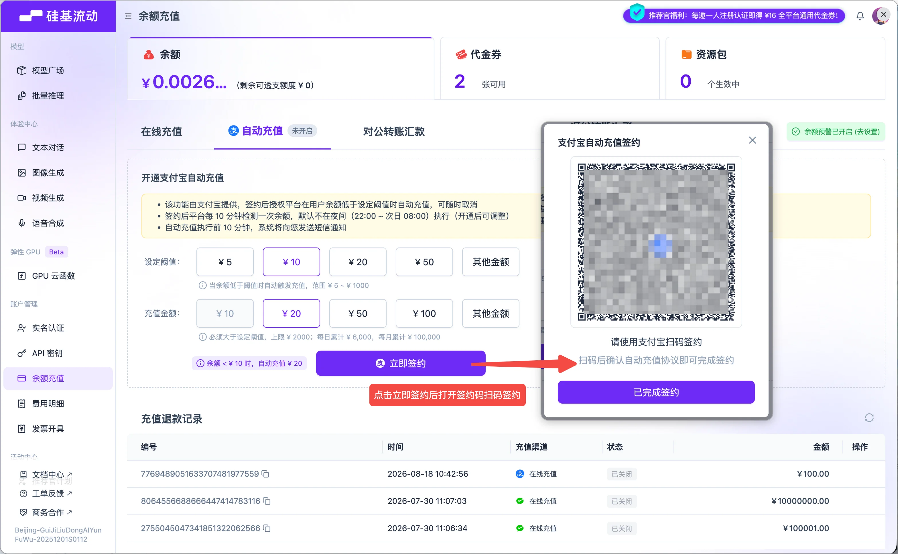
Task: Open 文本对话 in the sidebar
Action: (x=58, y=147)
